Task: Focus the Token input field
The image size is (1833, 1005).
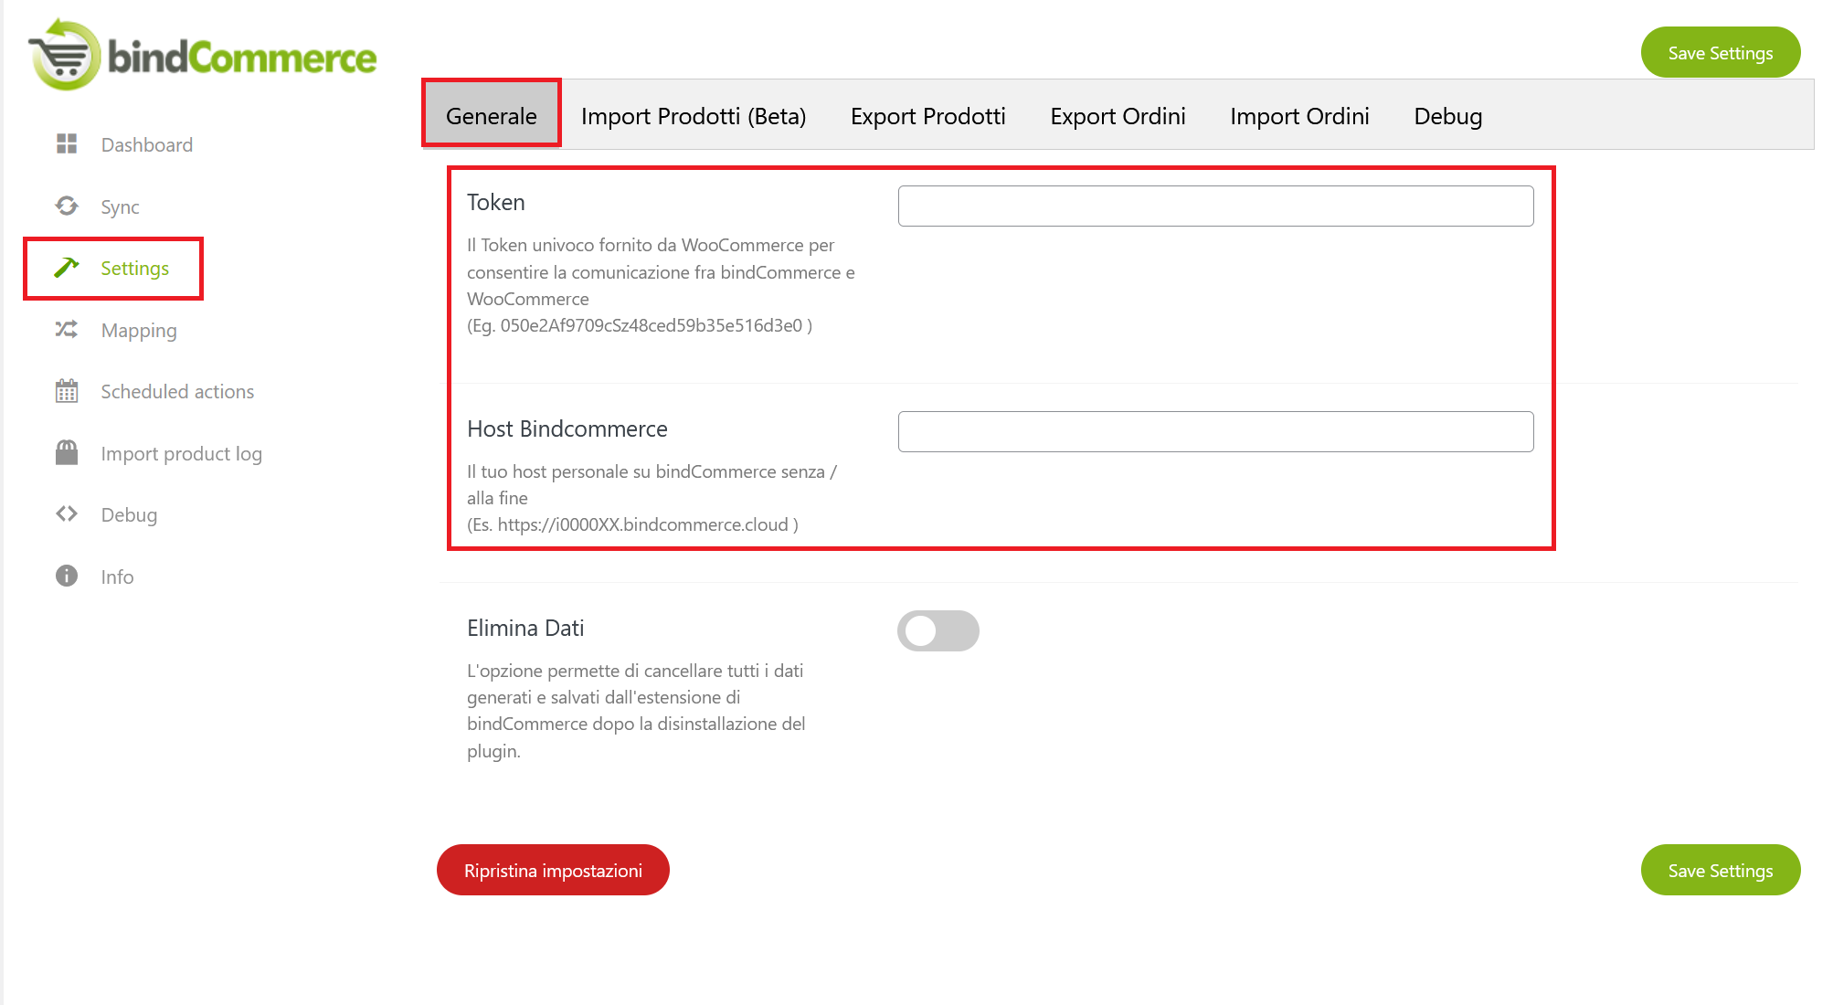Action: [1215, 206]
